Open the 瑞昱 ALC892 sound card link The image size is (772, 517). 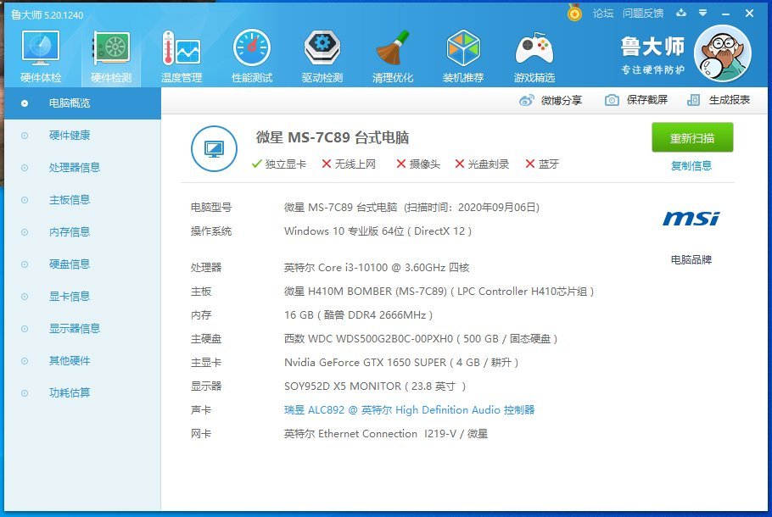(x=409, y=409)
